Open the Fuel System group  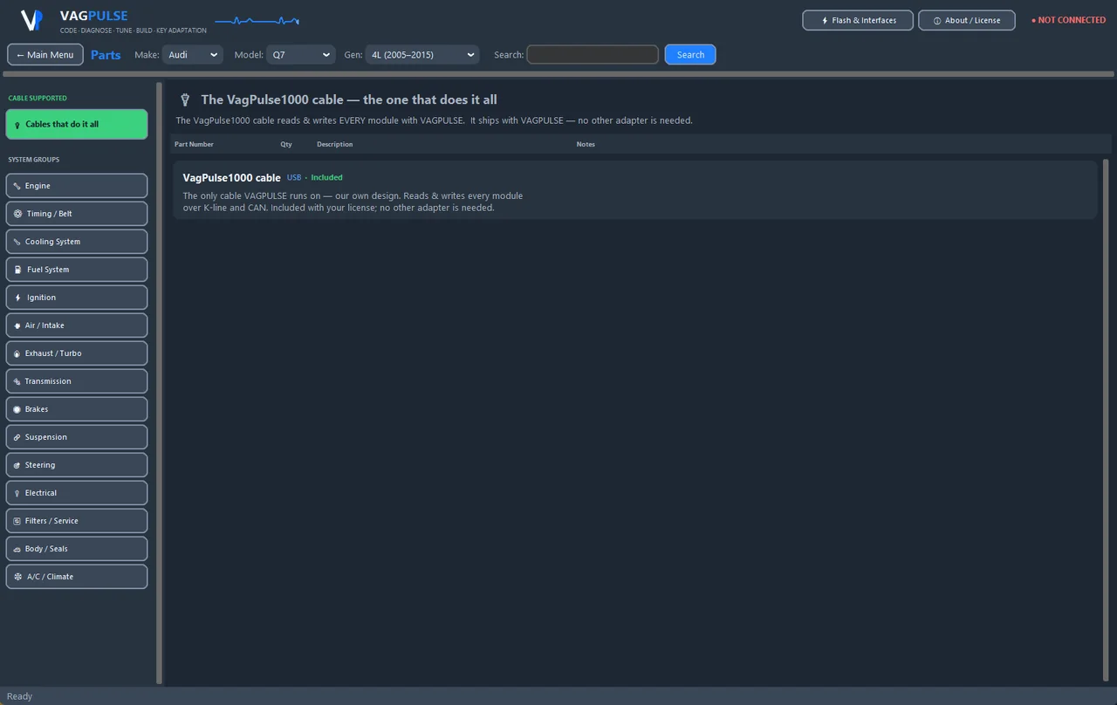click(77, 270)
